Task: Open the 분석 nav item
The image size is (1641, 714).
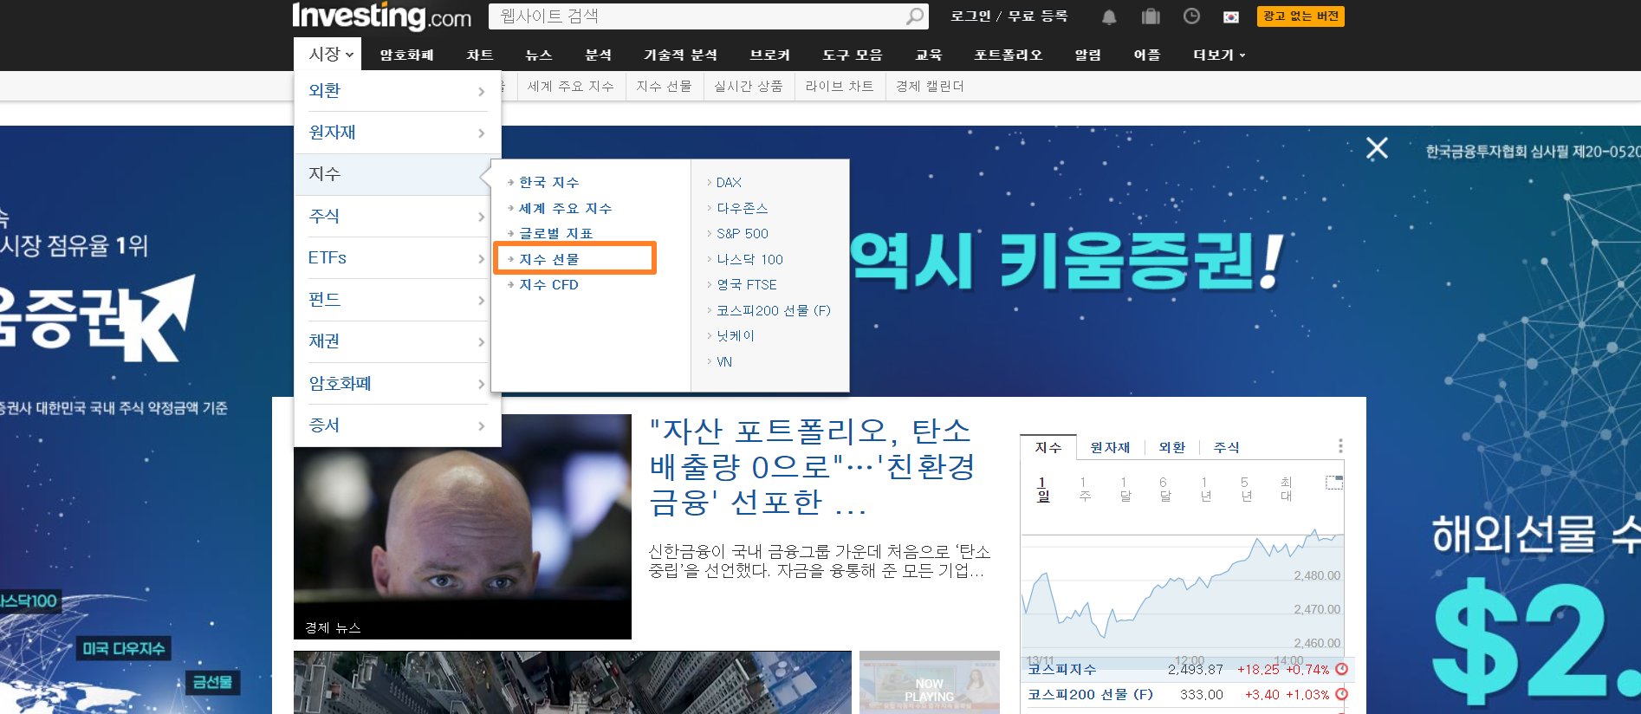Action: [598, 55]
